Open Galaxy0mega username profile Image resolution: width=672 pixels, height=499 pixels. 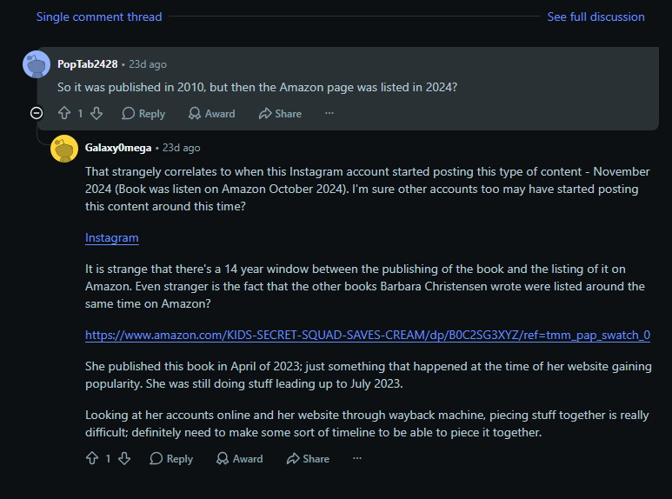[118, 148]
